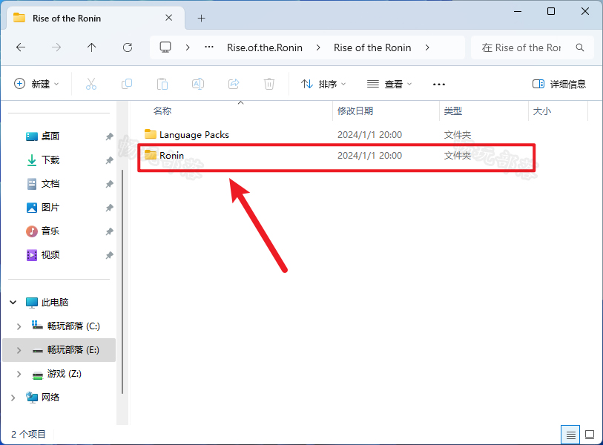Click the Cut scissors icon

tap(91, 84)
